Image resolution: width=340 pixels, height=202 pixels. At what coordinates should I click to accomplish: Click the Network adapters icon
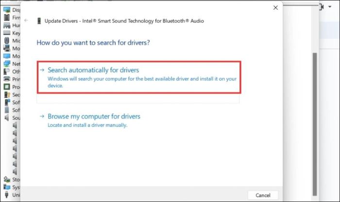click(7, 64)
